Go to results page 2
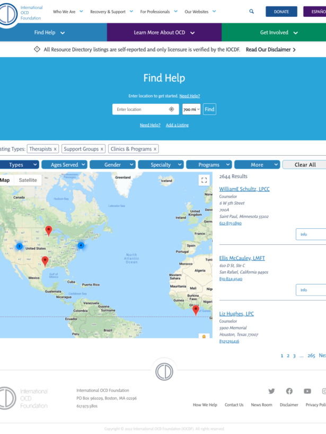 288,356
